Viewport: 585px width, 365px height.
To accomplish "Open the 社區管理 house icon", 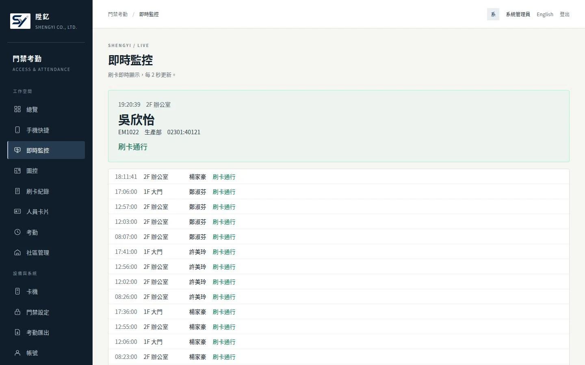I will click(17, 252).
